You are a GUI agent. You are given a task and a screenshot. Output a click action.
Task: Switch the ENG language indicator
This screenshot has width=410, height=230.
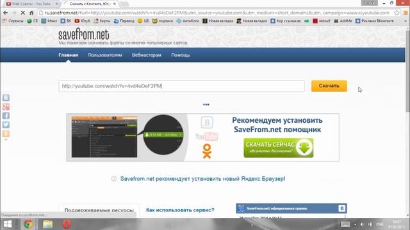[x=380, y=224]
